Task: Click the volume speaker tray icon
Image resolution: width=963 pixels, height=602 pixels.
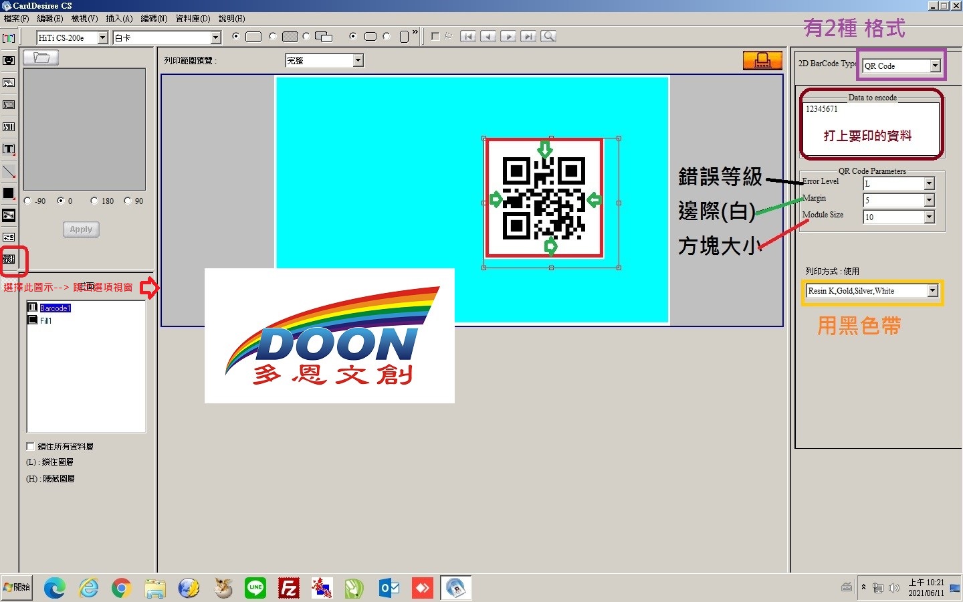Action: coord(894,588)
